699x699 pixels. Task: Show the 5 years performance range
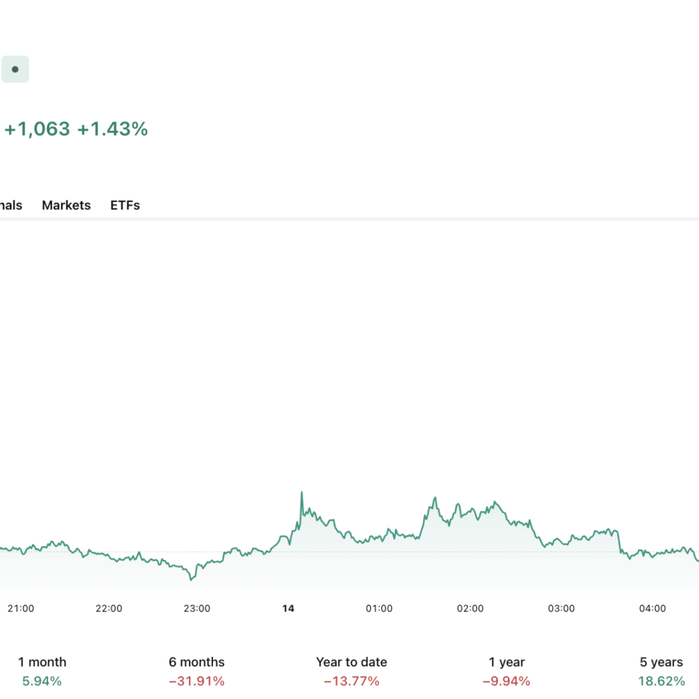[661, 670]
